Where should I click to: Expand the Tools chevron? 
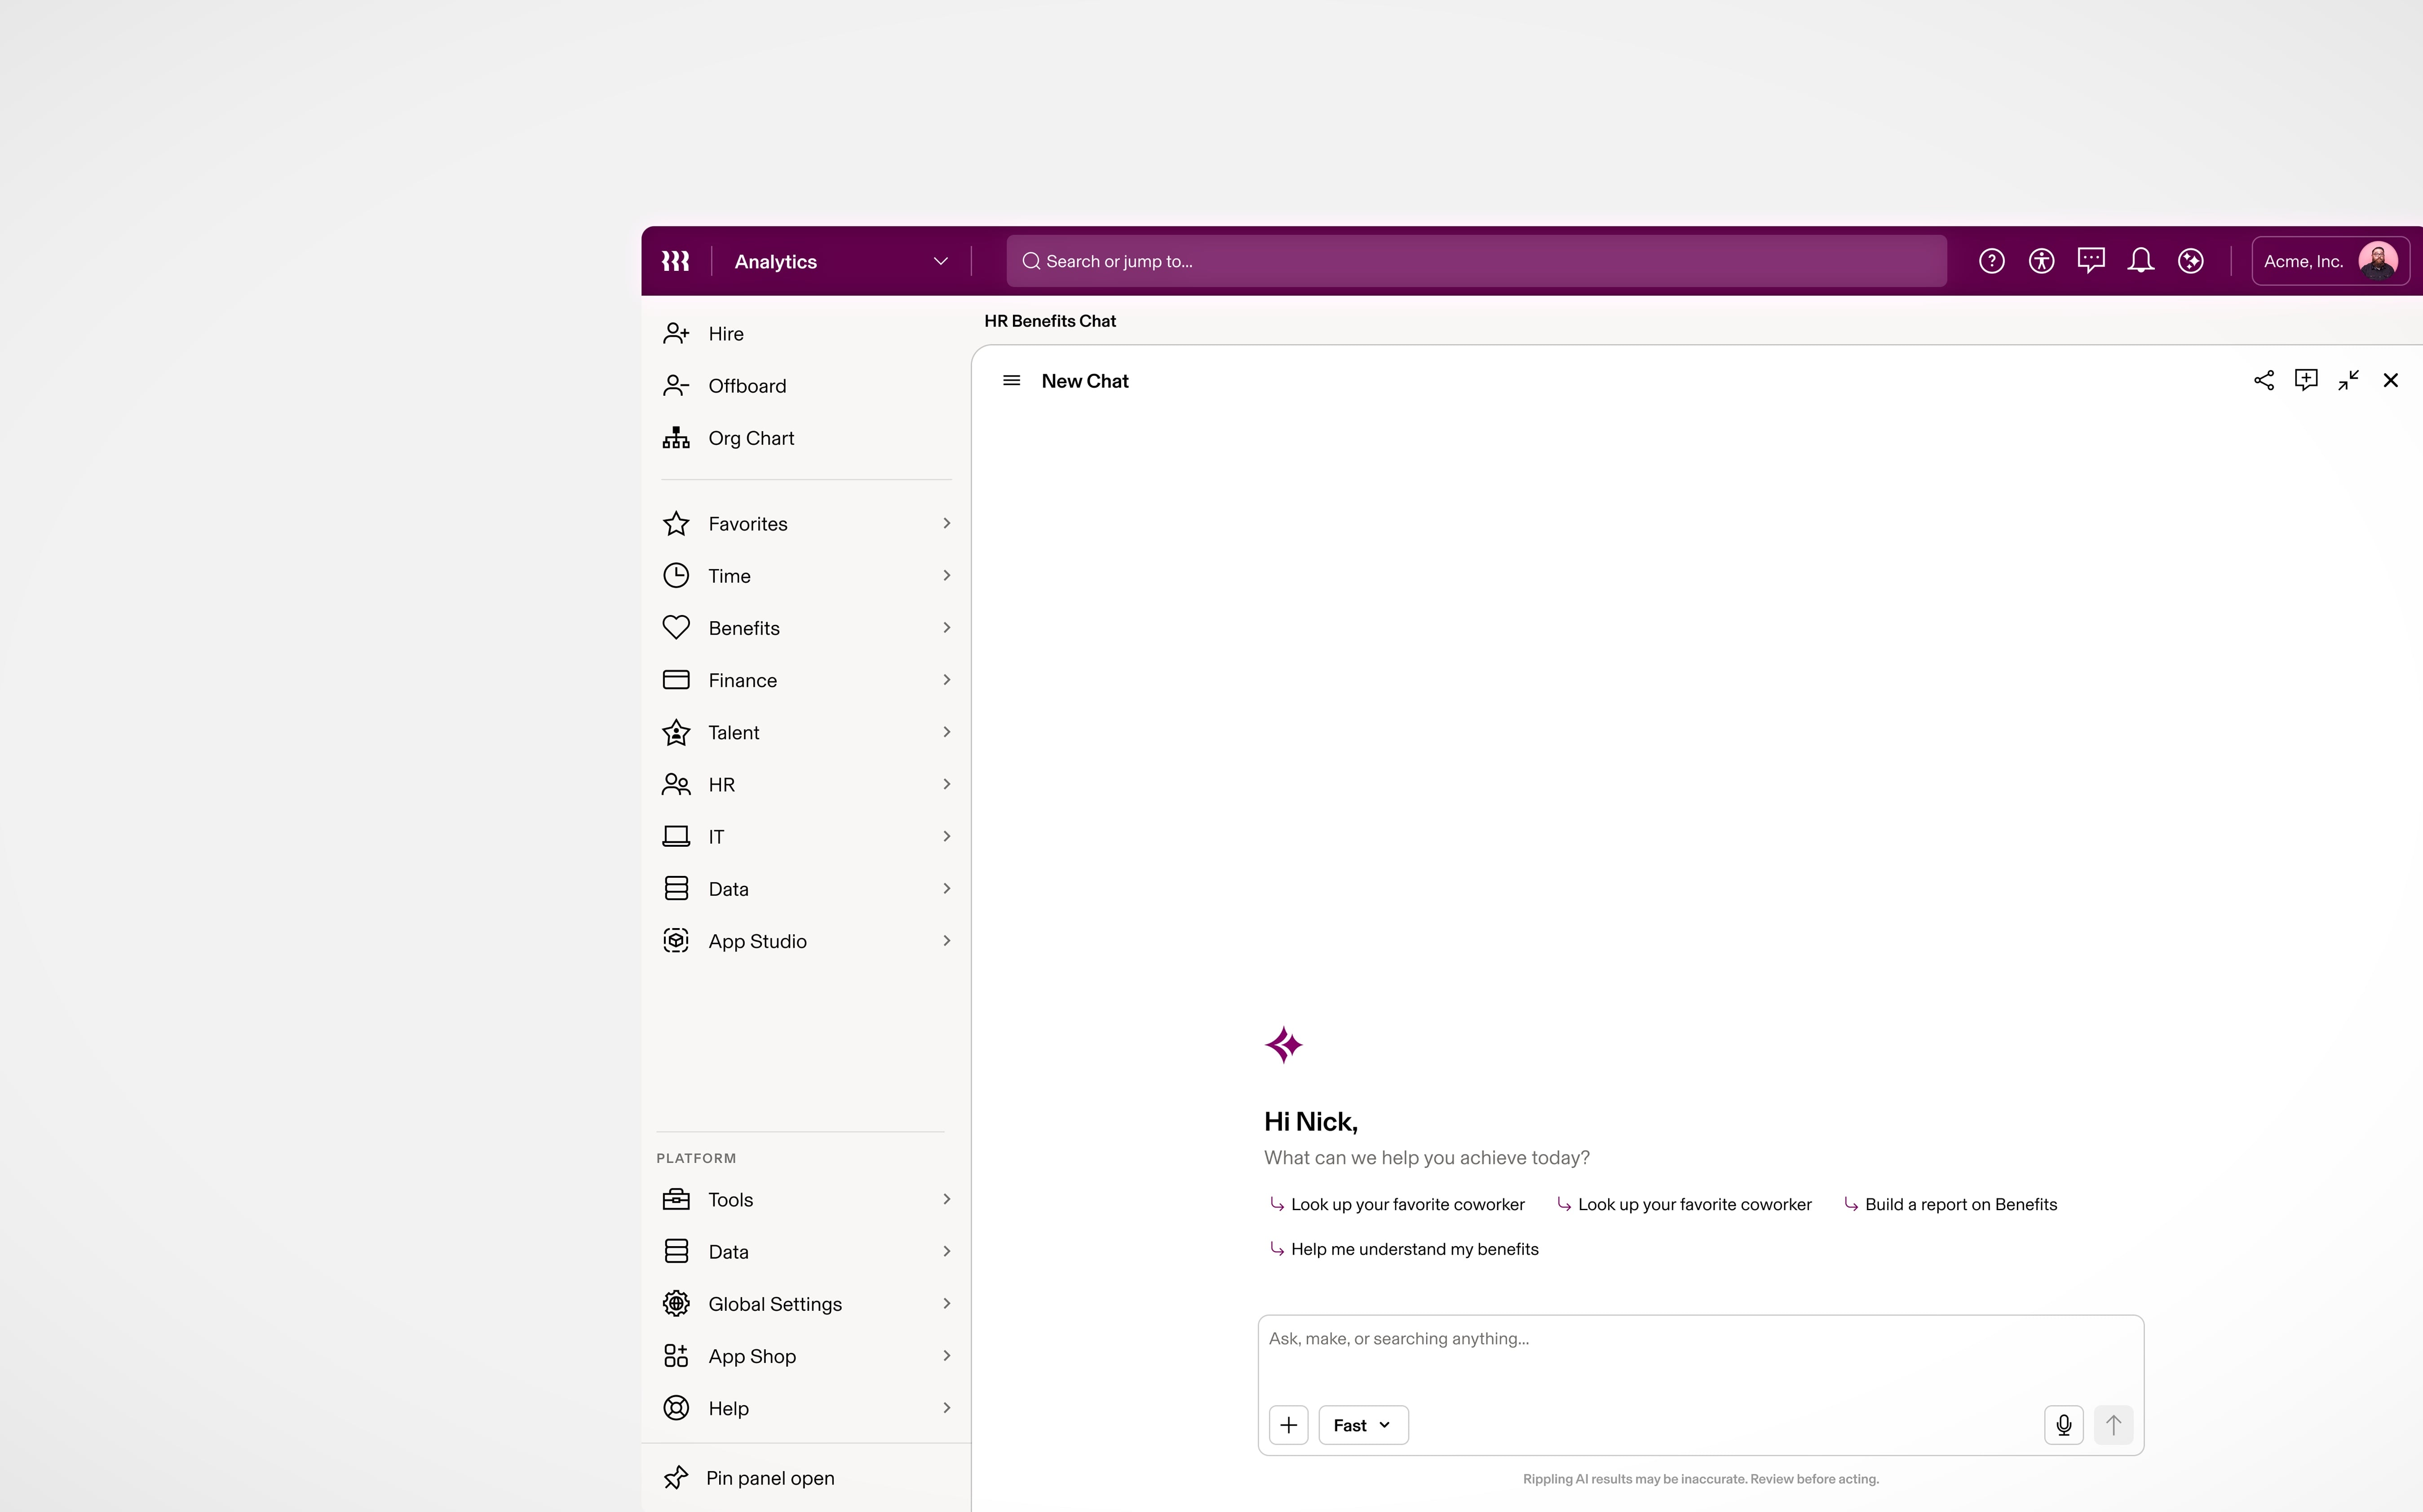click(x=946, y=1199)
